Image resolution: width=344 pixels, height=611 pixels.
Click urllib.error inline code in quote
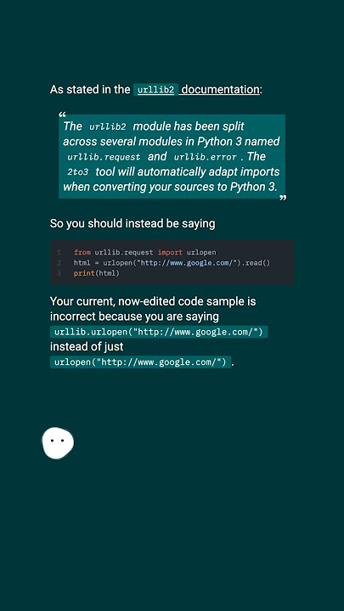(x=206, y=157)
